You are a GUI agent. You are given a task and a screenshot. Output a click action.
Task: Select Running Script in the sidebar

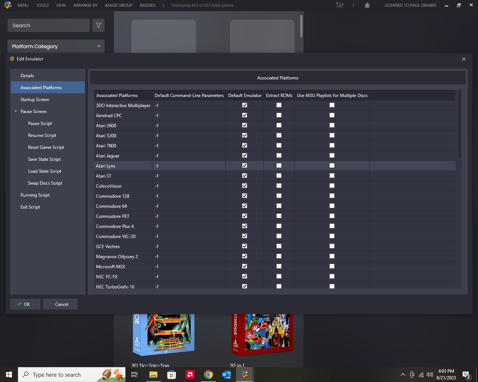48,195
